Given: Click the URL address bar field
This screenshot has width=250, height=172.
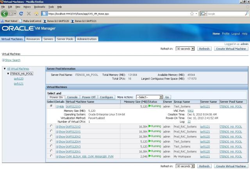Looking at the screenshot, I should [118, 14].
